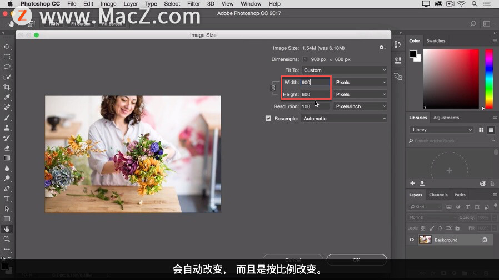Click the hue spectrum slider bar
The image size is (499, 280).
(489, 79)
